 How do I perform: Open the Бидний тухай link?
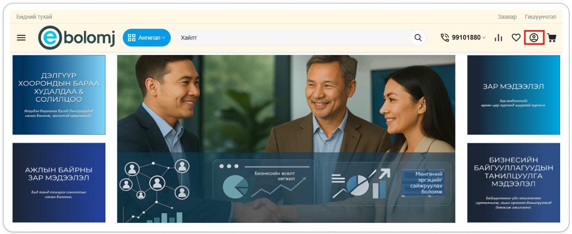(34, 17)
